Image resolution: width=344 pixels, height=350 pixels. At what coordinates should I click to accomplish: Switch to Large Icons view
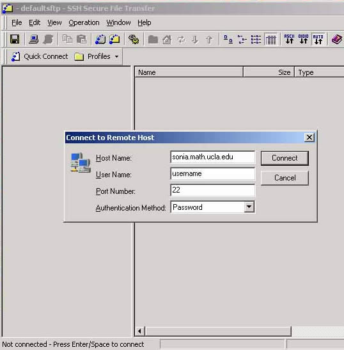(x=228, y=40)
